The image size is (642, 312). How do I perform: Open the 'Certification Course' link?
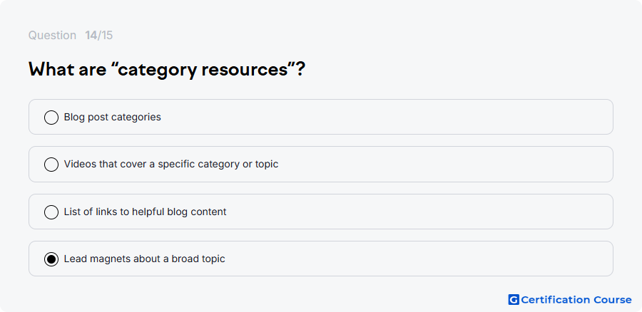click(570, 300)
